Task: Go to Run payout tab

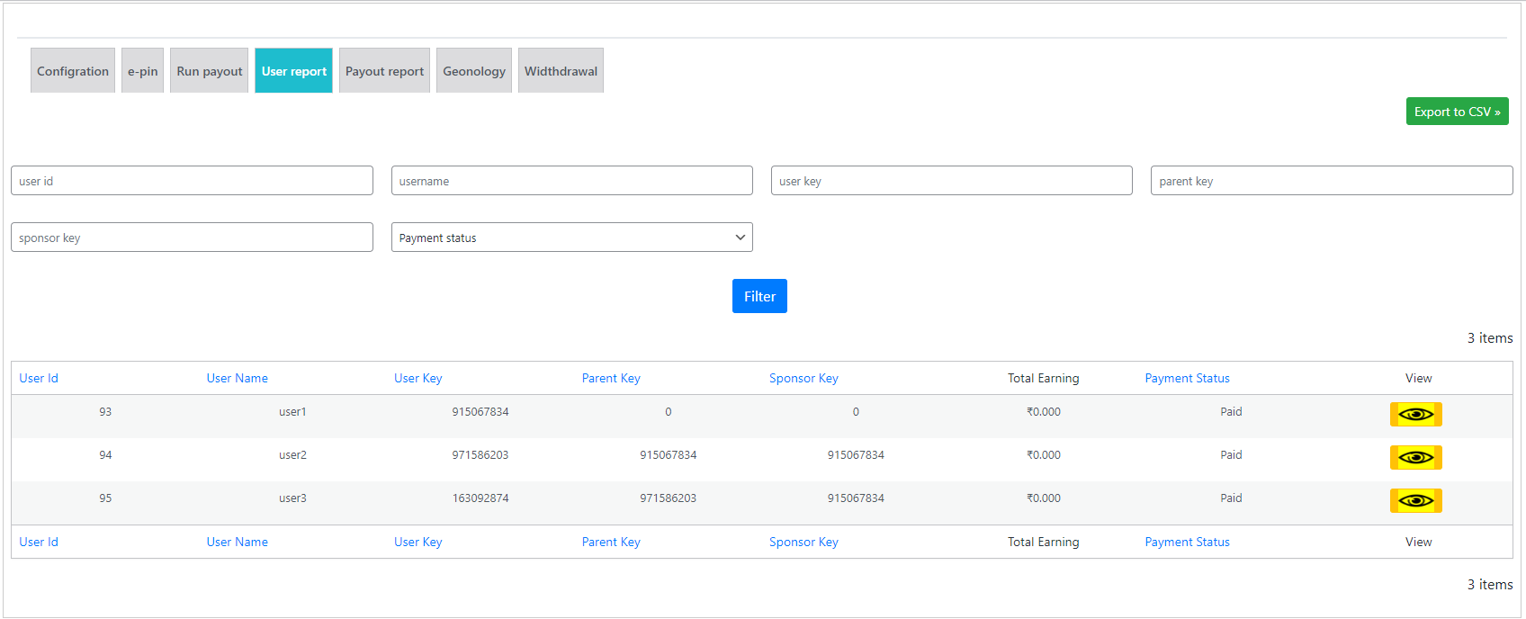Action: (x=209, y=71)
